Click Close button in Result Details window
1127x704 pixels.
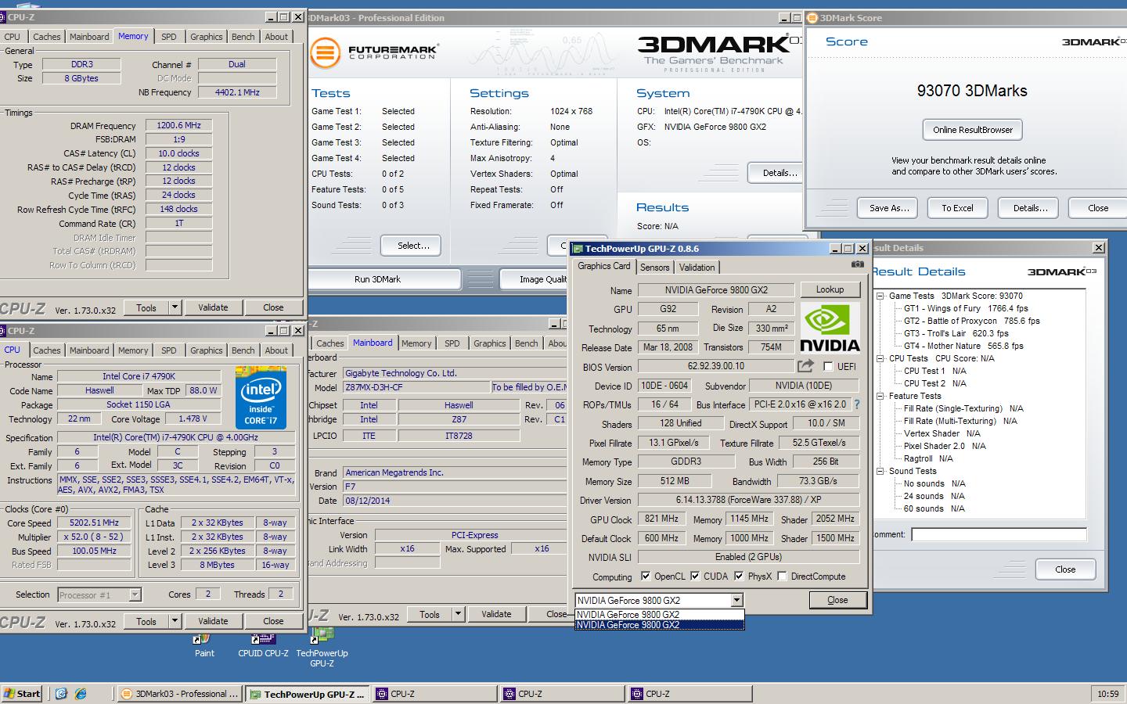pyautogui.click(x=1065, y=569)
